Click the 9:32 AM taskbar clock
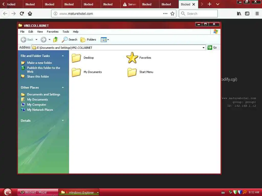The width and height of the screenshot is (262, 196). point(254,192)
